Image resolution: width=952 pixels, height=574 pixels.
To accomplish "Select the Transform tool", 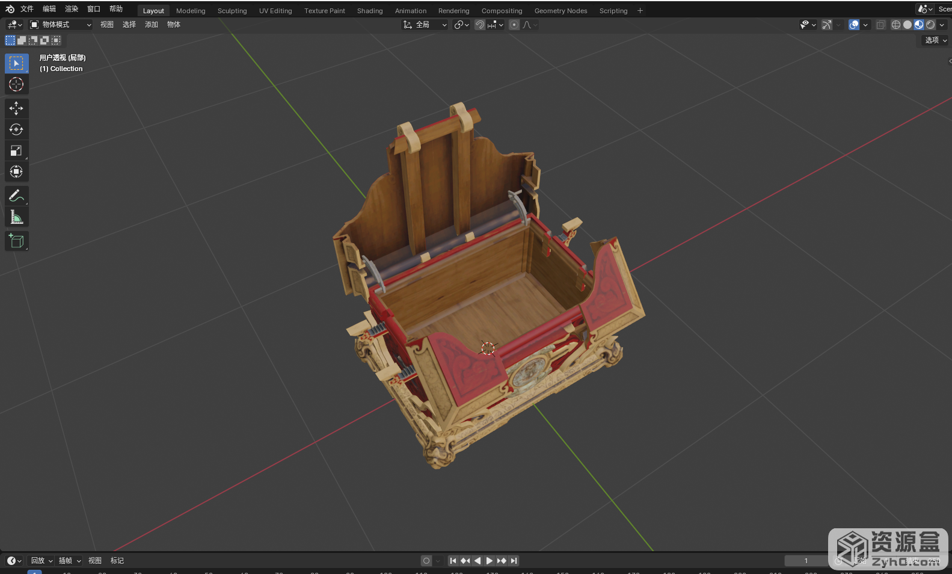I will coord(16,172).
